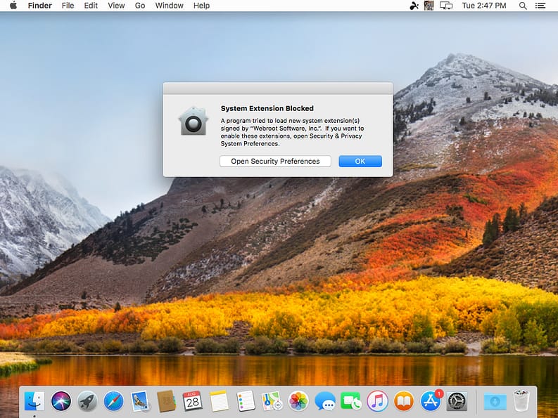Screen dimensions: 558x418
Task: Open Spotlight search magnifier in menu bar
Action: coord(523,6)
